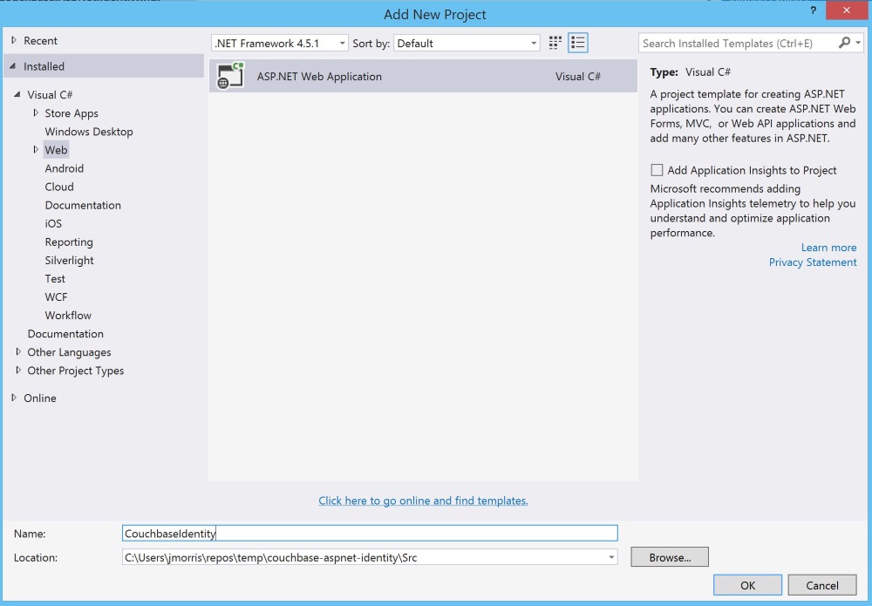This screenshot has width=872, height=606.
Task: Open the dialog help question mark
Action: 813,10
